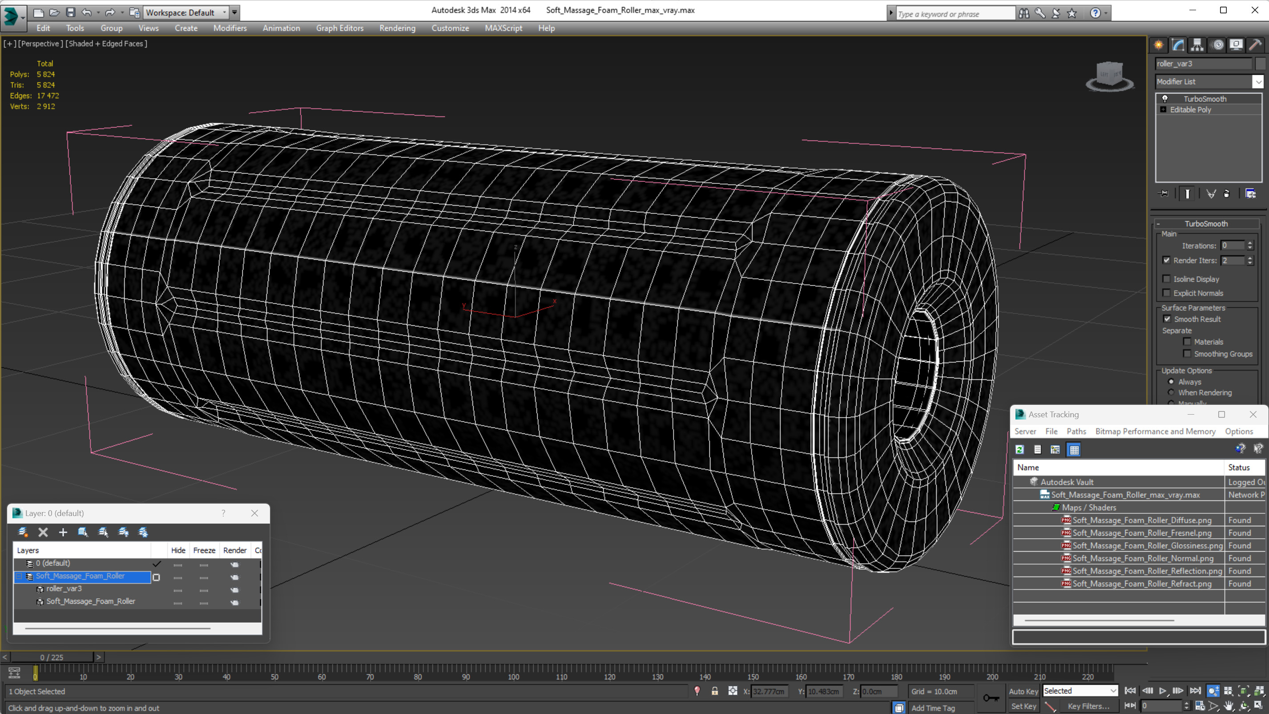Toggle Smooth Result checkbox
1269x714 pixels.
tap(1167, 319)
